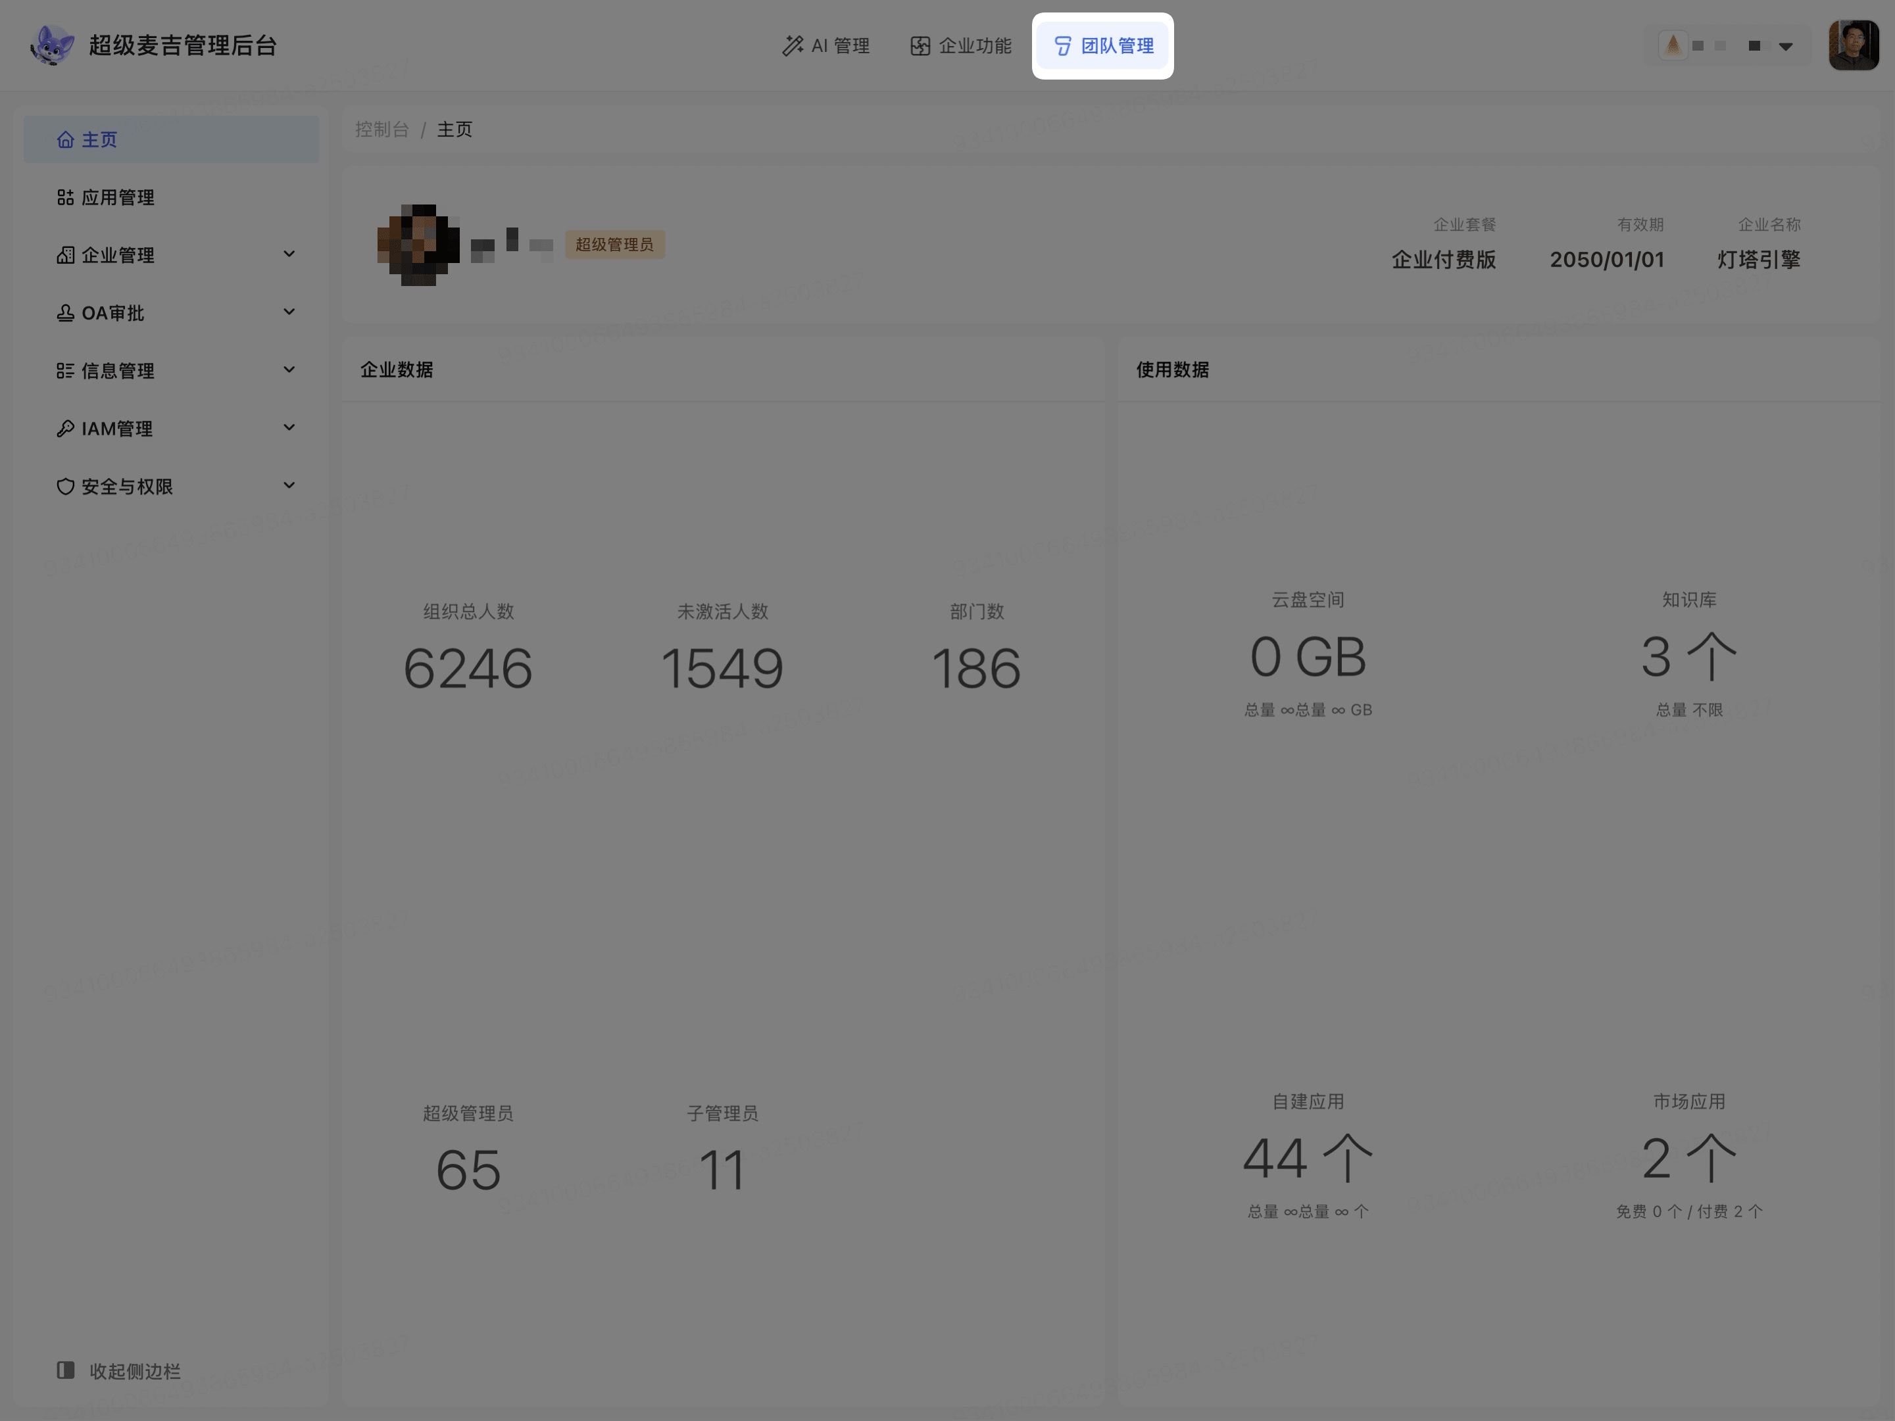This screenshot has height=1421, width=1895.
Task: Open the account dropdown arrow at top right
Action: 1785,46
